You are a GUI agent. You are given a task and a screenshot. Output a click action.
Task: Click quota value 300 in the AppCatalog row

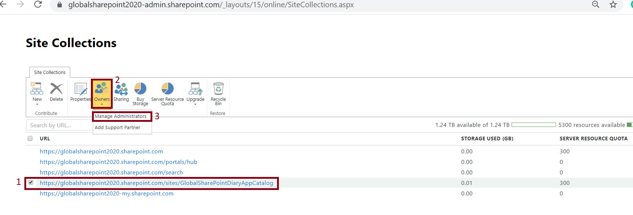565,183
